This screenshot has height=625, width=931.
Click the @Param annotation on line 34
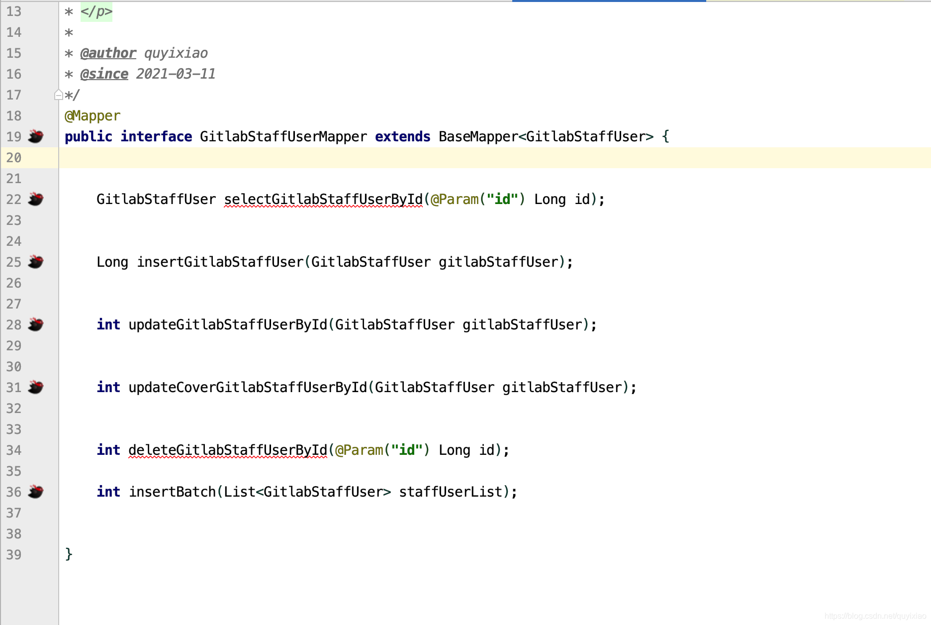pos(359,450)
